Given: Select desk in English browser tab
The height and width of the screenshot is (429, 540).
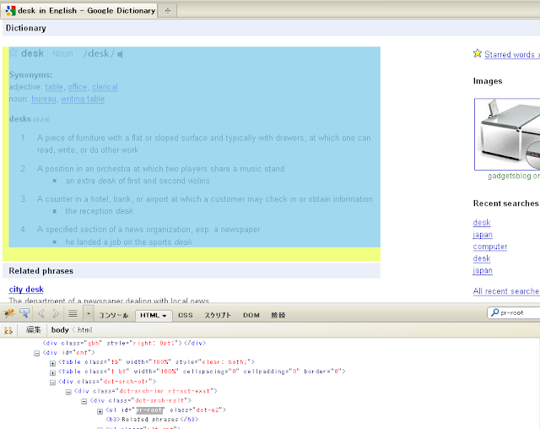Looking at the screenshot, I should point(80,11).
